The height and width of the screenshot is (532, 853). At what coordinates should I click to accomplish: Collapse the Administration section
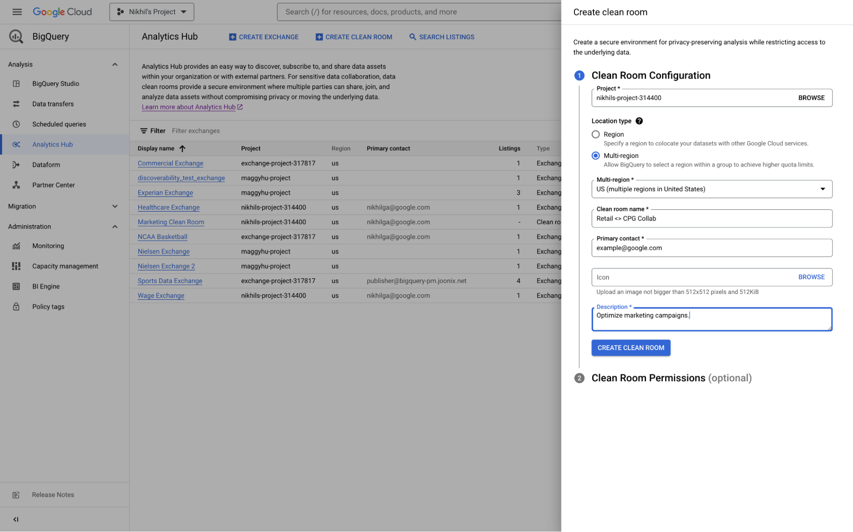click(x=115, y=227)
